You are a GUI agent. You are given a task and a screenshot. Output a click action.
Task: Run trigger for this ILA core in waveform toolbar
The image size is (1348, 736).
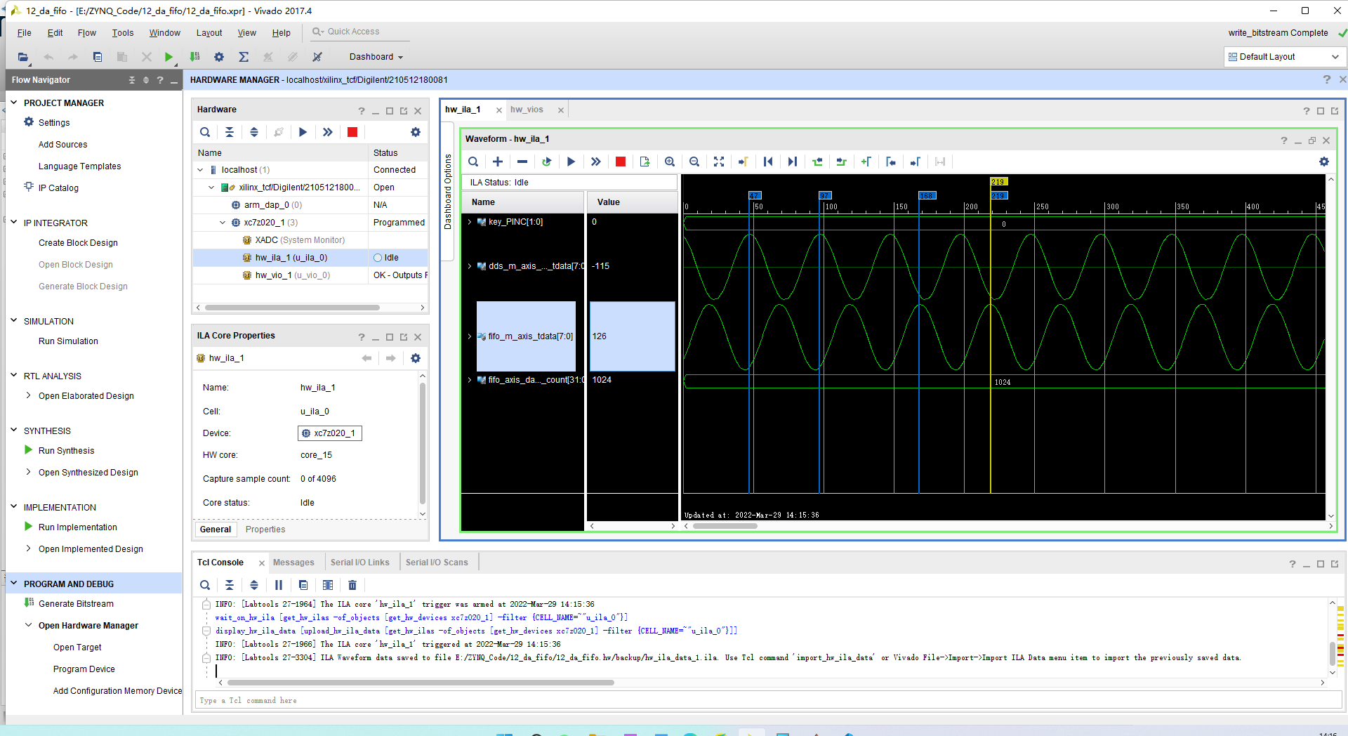(x=571, y=162)
